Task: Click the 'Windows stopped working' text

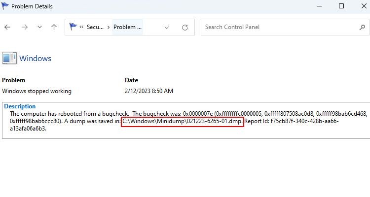Action: click(37, 91)
